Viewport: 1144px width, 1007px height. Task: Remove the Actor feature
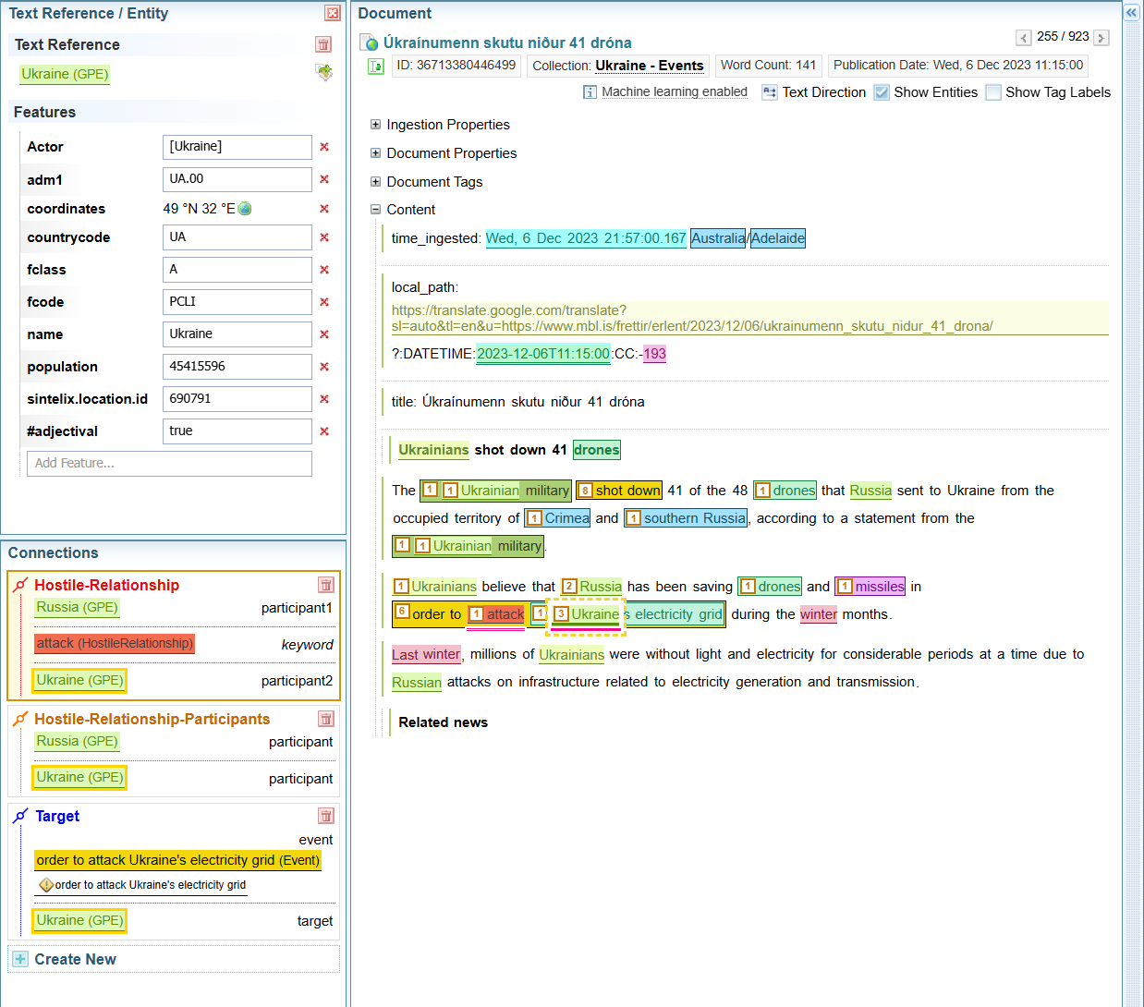[324, 147]
